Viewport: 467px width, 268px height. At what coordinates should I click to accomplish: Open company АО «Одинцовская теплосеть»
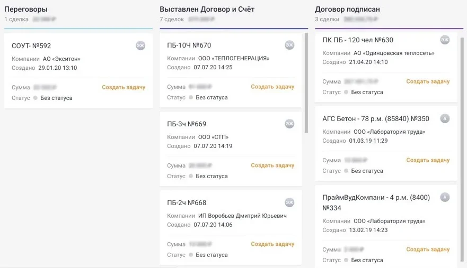coord(394,53)
